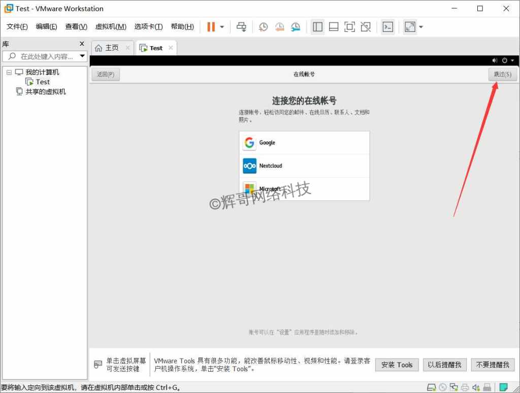The width and height of the screenshot is (520, 393).
Task: Select the Test virtual machine in library
Action: tap(43, 82)
